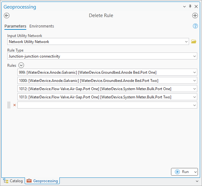Click the red X to remove empty rule row
This screenshot has height=186, width=202.
[14, 105]
